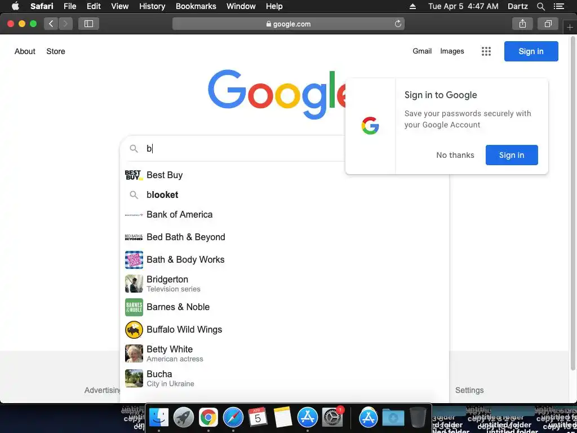Image resolution: width=577 pixels, height=433 pixels.
Task: Open Launchpad rocket icon in Dock
Action: pos(183,417)
